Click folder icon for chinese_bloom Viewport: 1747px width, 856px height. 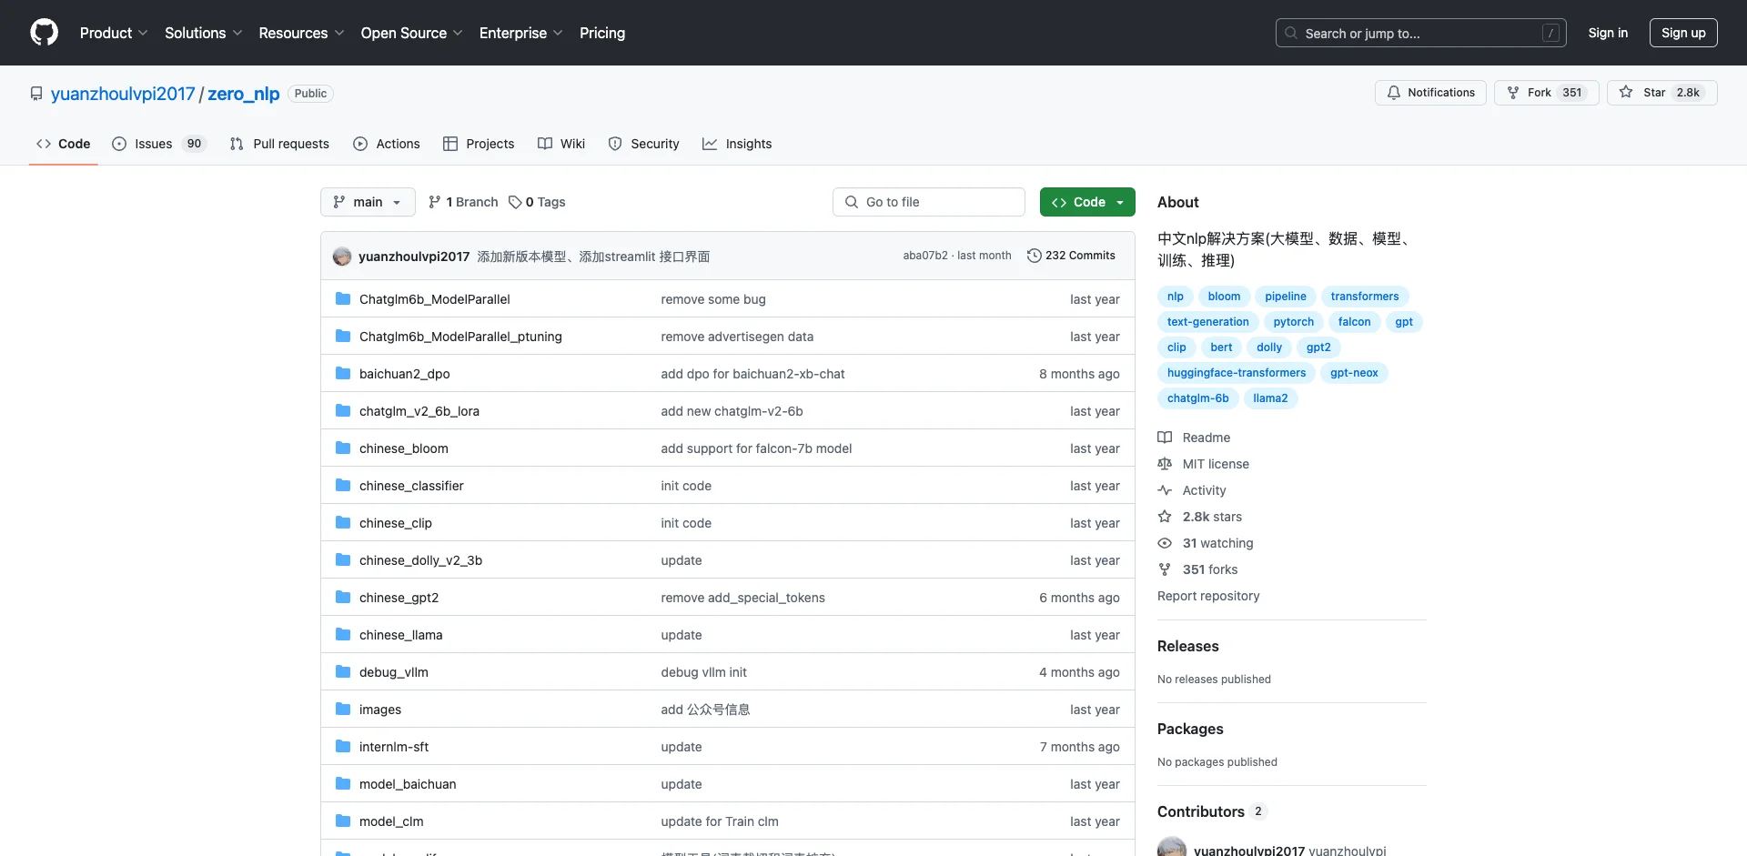[x=343, y=448]
